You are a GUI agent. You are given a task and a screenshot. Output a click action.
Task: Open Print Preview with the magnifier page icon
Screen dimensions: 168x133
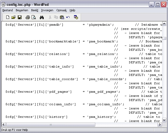34,17
